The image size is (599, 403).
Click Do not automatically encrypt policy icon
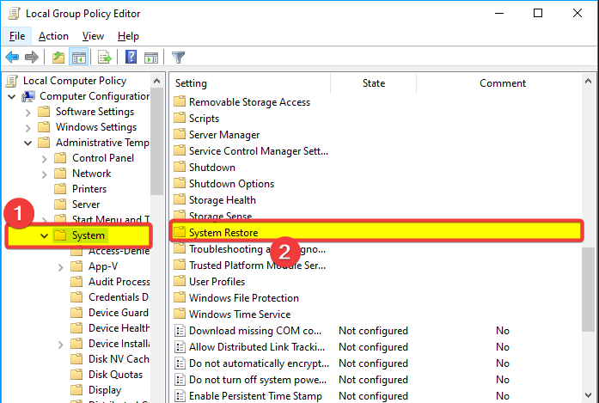(180, 363)
